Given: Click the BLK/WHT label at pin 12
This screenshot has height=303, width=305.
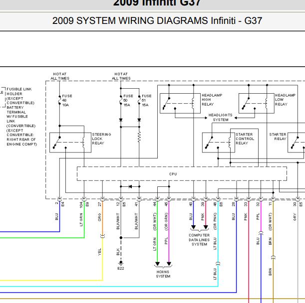Looking at the screenshot, I should [118, 221].
